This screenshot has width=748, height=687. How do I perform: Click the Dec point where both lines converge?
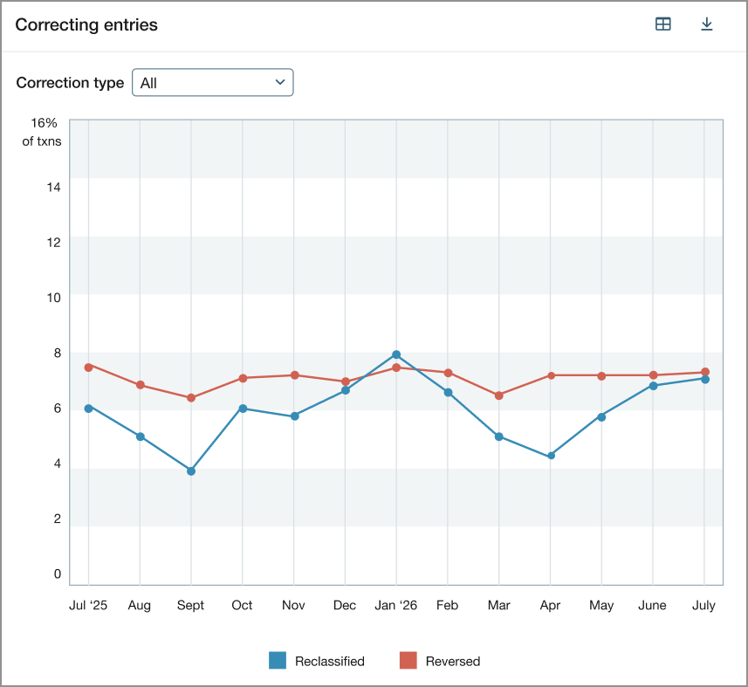(x=344, y=384)
